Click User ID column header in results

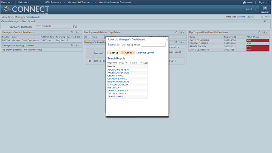click(x=111, y=66)
